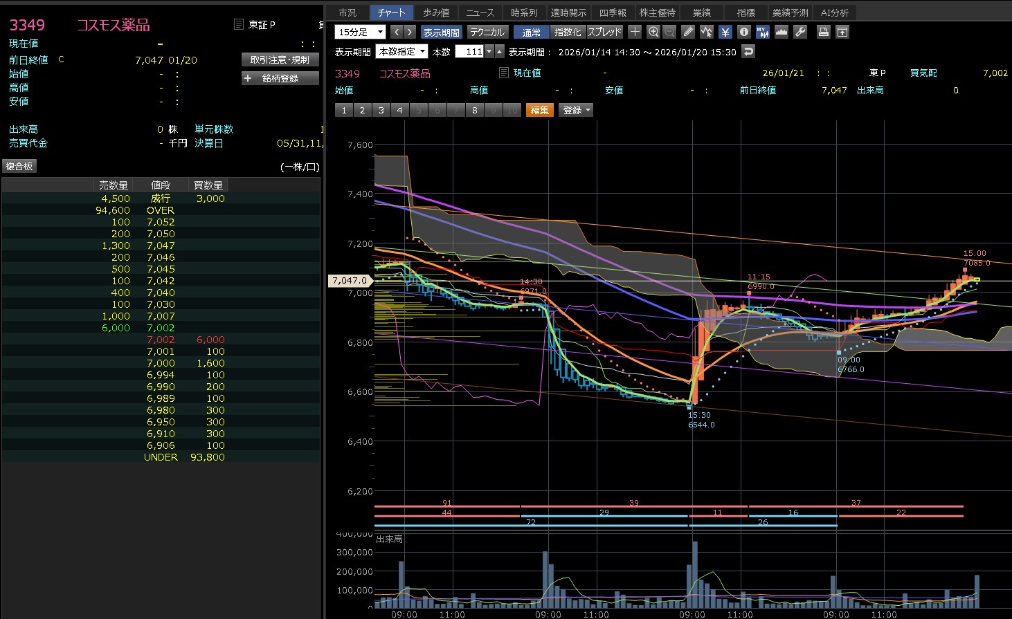Click the info circle icon in toolbar

[x=744, y=32]
